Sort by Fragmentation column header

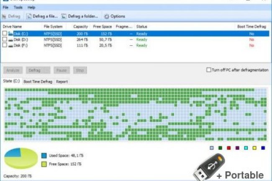[124, 26]
